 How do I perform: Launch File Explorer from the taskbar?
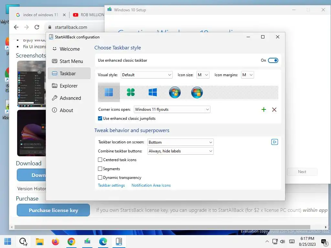[39, 242]
